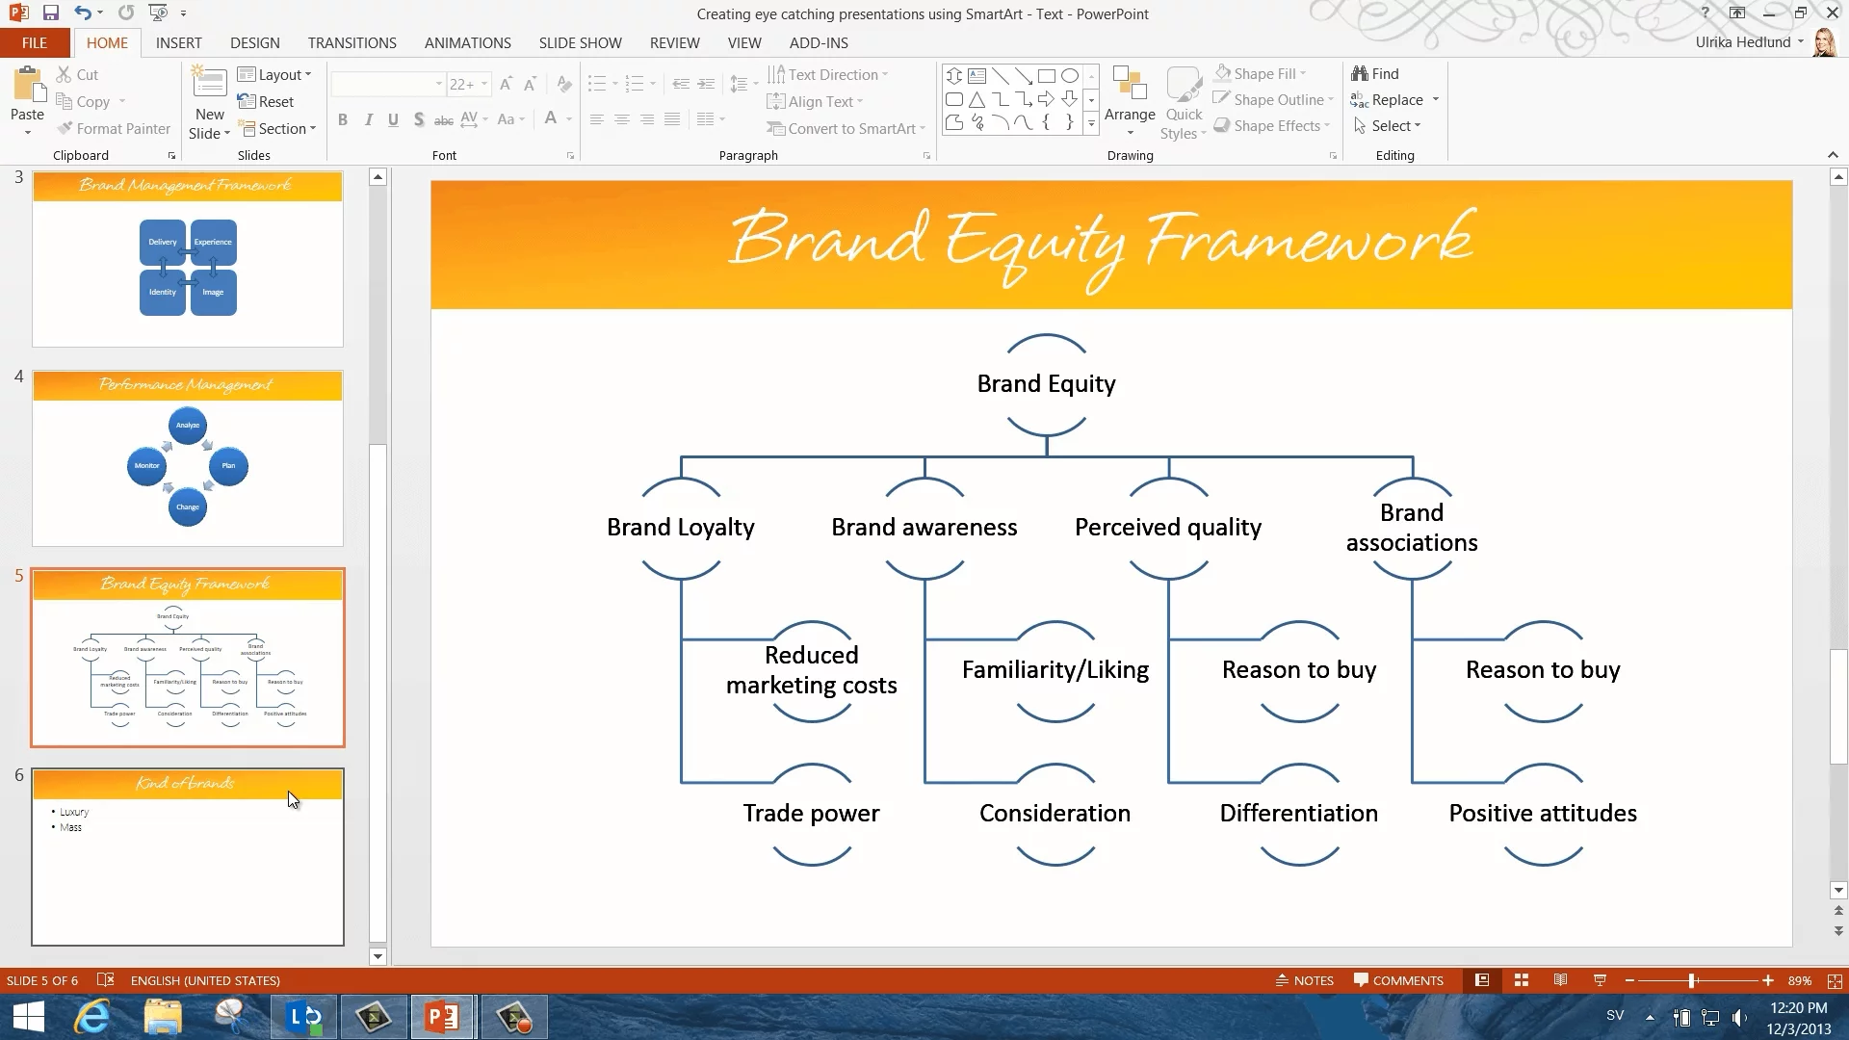Click the Find binoculars icon

coord(1360,74)
